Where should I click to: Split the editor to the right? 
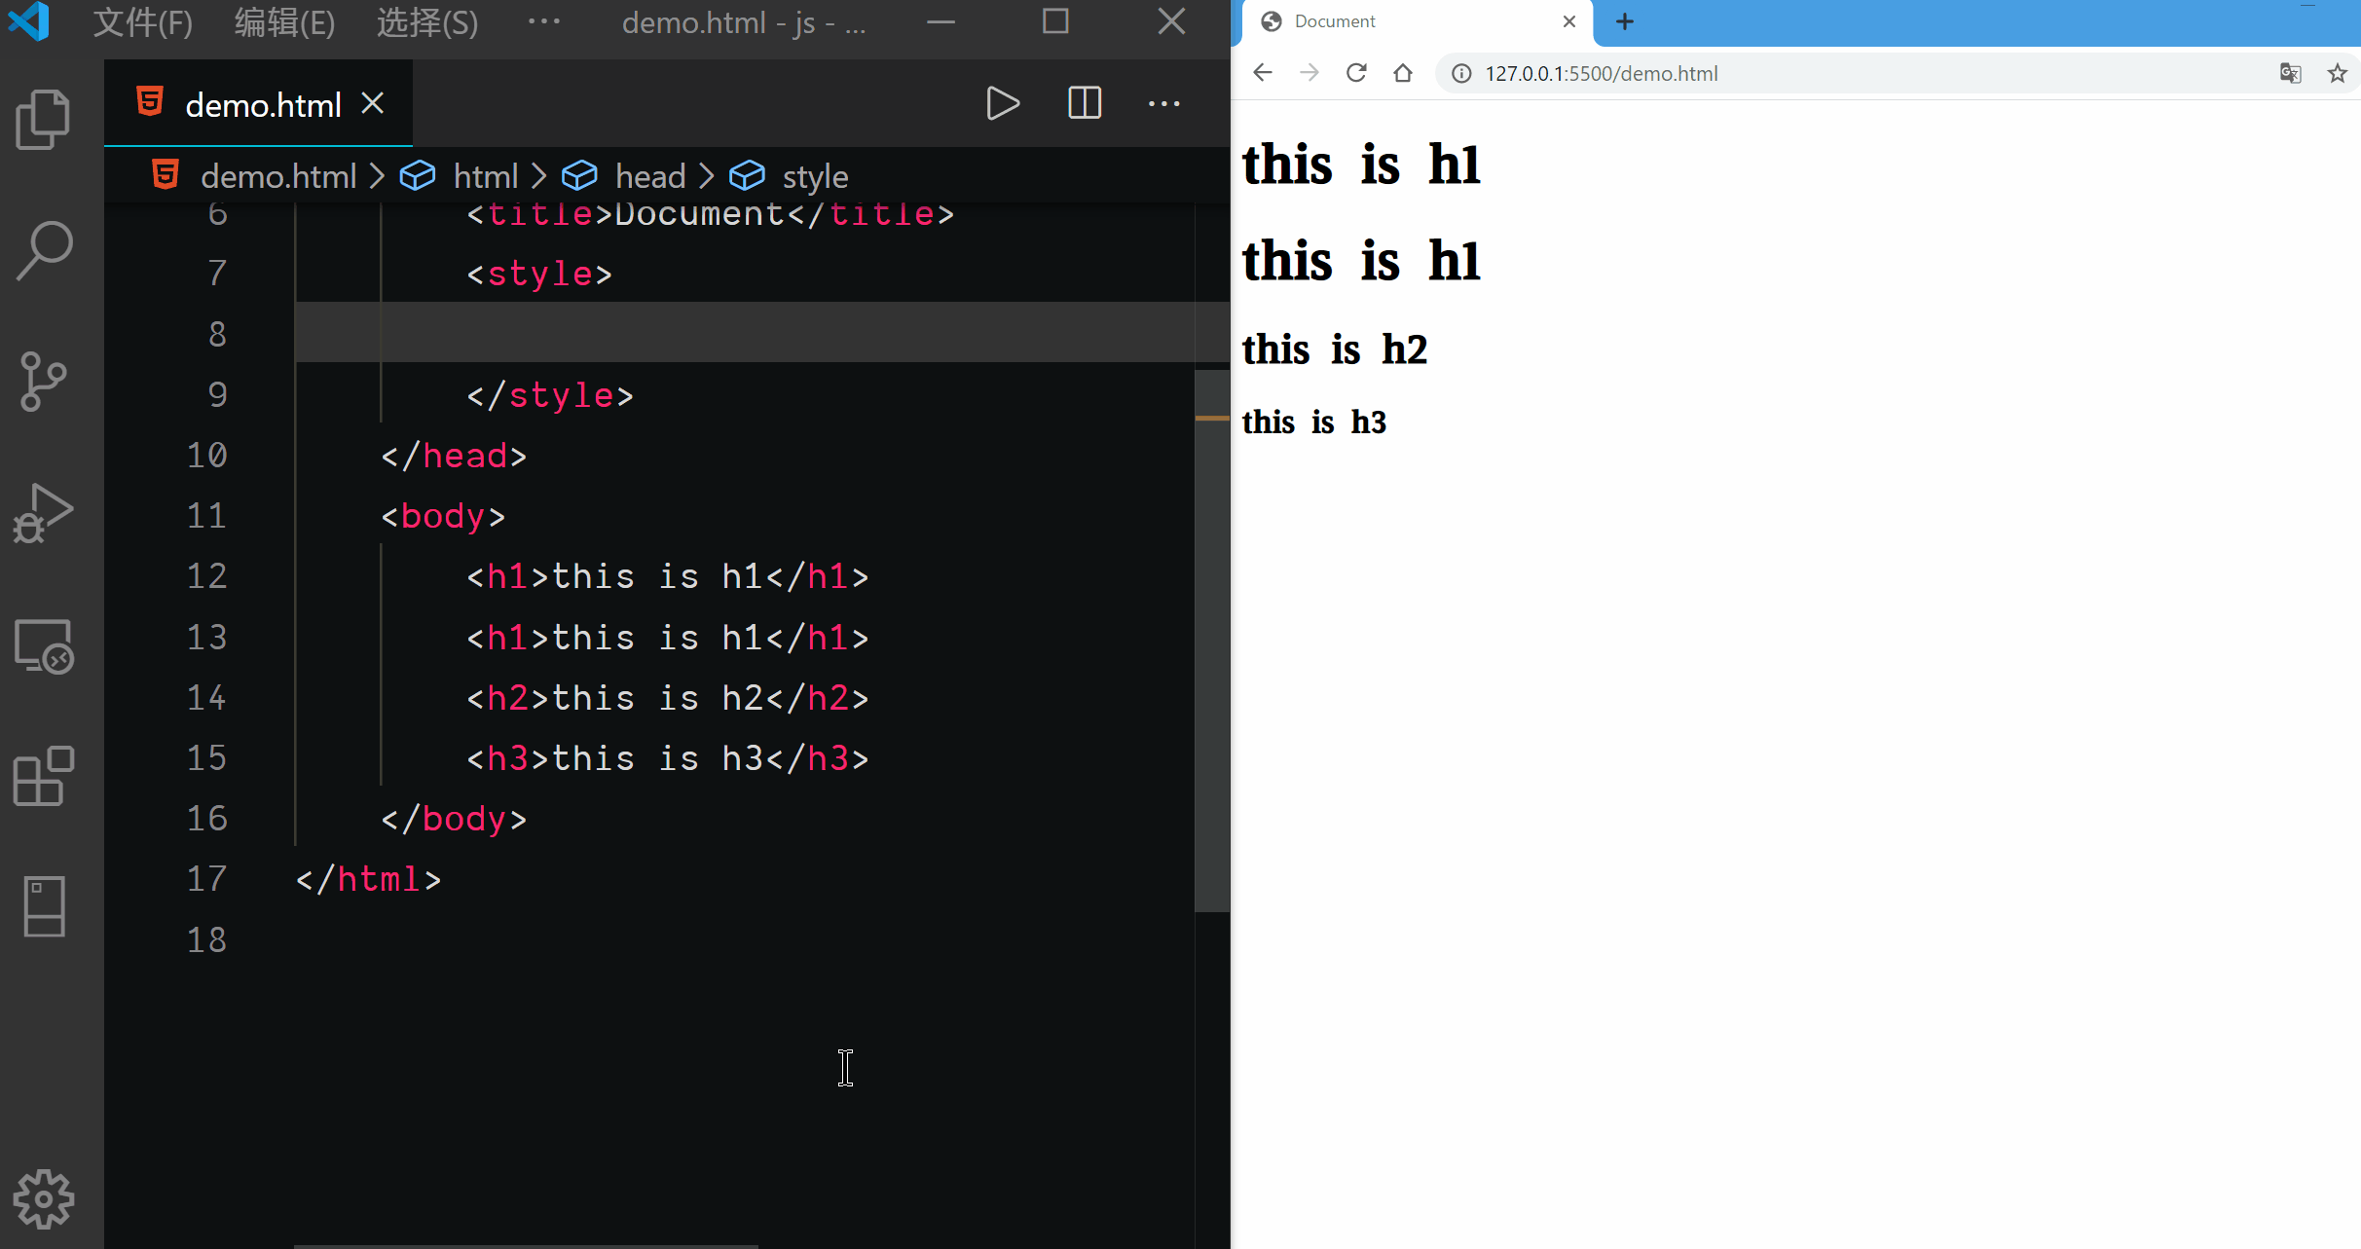pyautogui.click(x=1084, y=103)
